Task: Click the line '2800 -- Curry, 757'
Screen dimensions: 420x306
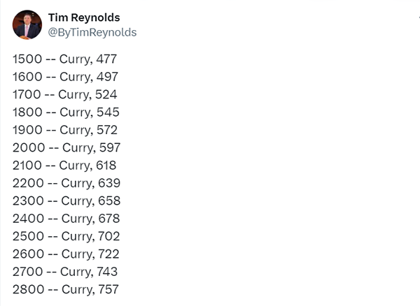Action: (66, 289)
